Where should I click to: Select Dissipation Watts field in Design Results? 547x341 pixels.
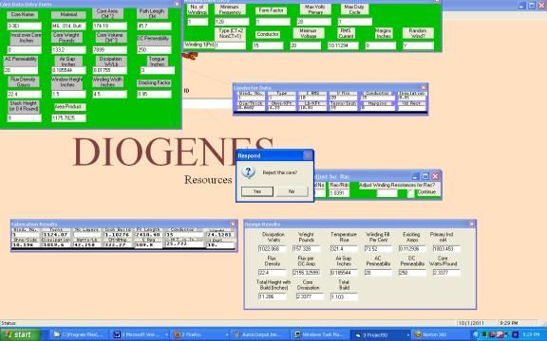(x=273, y=249)
